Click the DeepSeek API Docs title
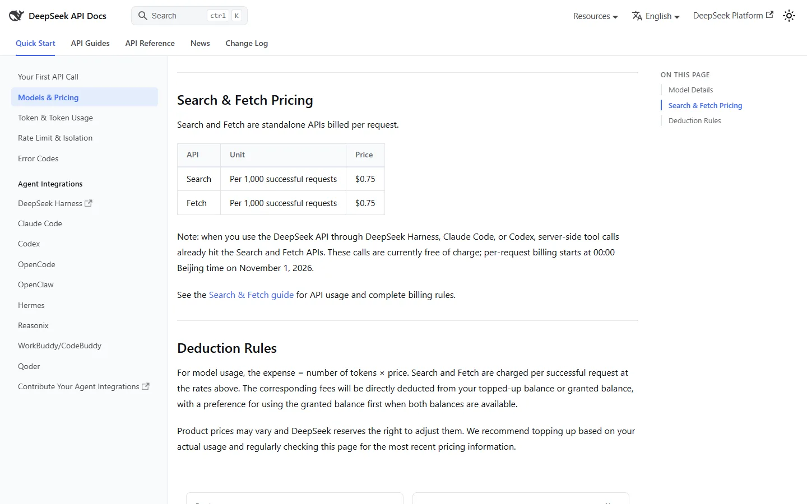Viewport: 807px width, 504px height. coord(67,16)
